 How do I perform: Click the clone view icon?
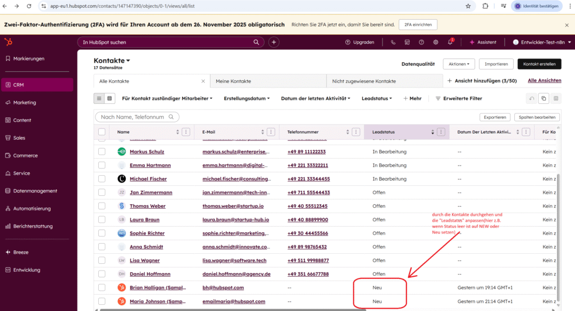544,98
